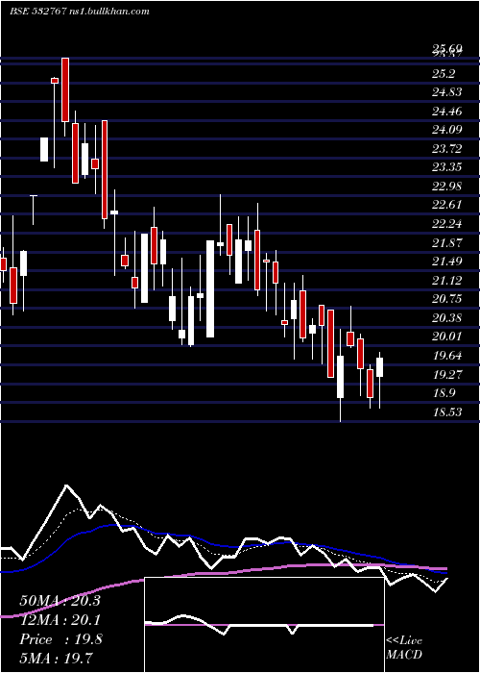
Task: Click the 23.72 price axis label
Action: (447, 149)
